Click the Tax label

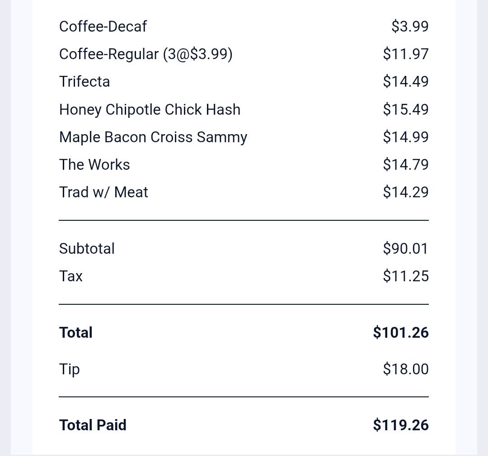[70, 276]
